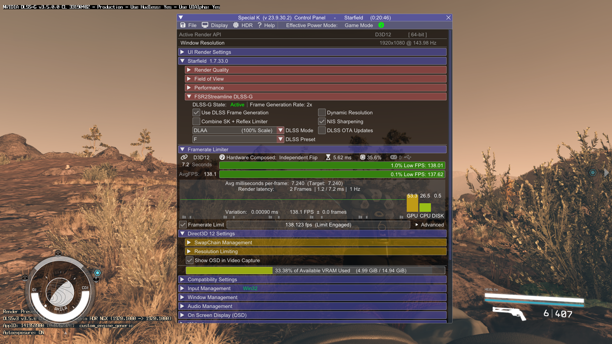Viewport: 612px width, 344px height.
Task: Click the collapse triangle in the title bar
Action: (181, 18)
